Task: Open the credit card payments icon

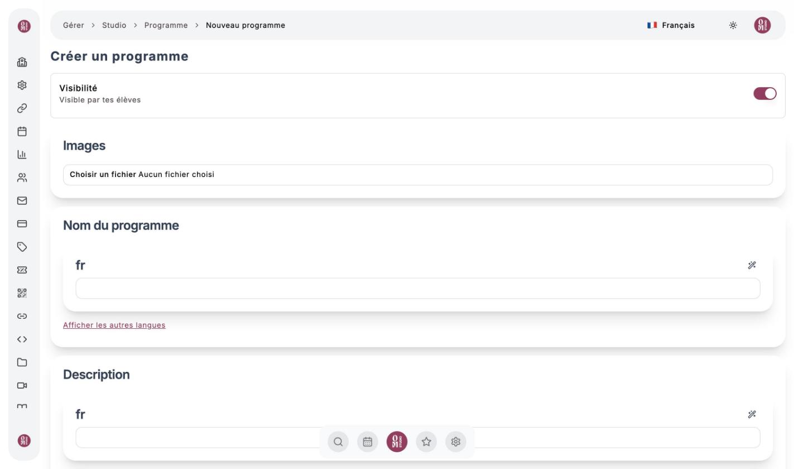Action: click(x=22, y=223)
